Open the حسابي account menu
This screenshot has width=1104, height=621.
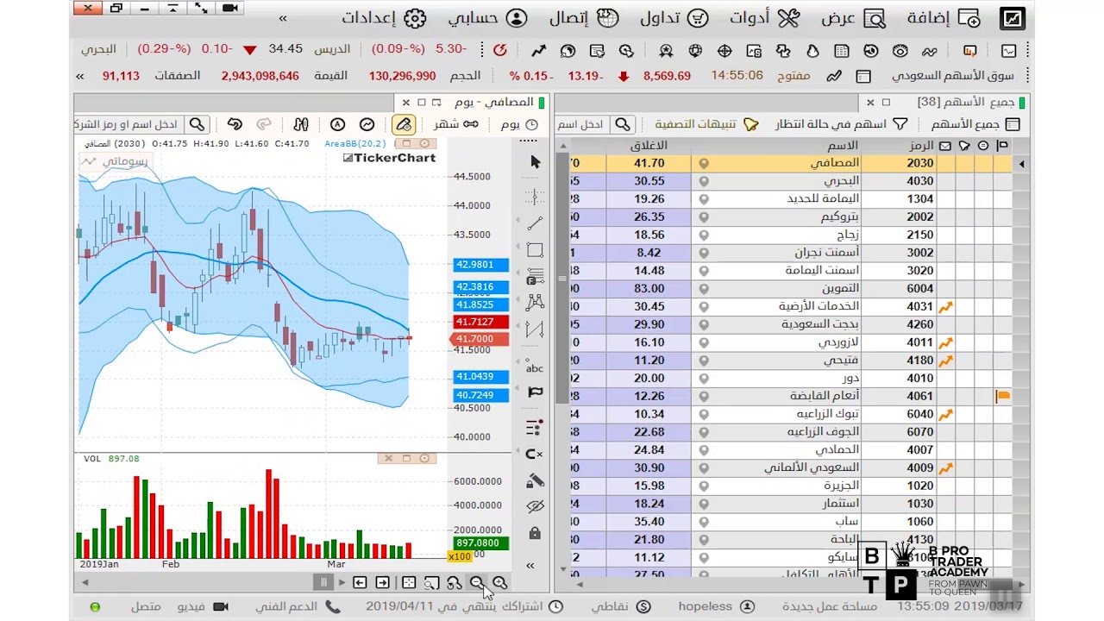click(487, 18)
